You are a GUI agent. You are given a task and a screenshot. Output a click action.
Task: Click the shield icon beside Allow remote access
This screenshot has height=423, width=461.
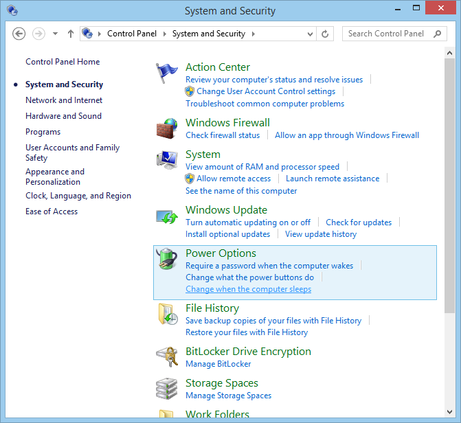tap(190, 179)
